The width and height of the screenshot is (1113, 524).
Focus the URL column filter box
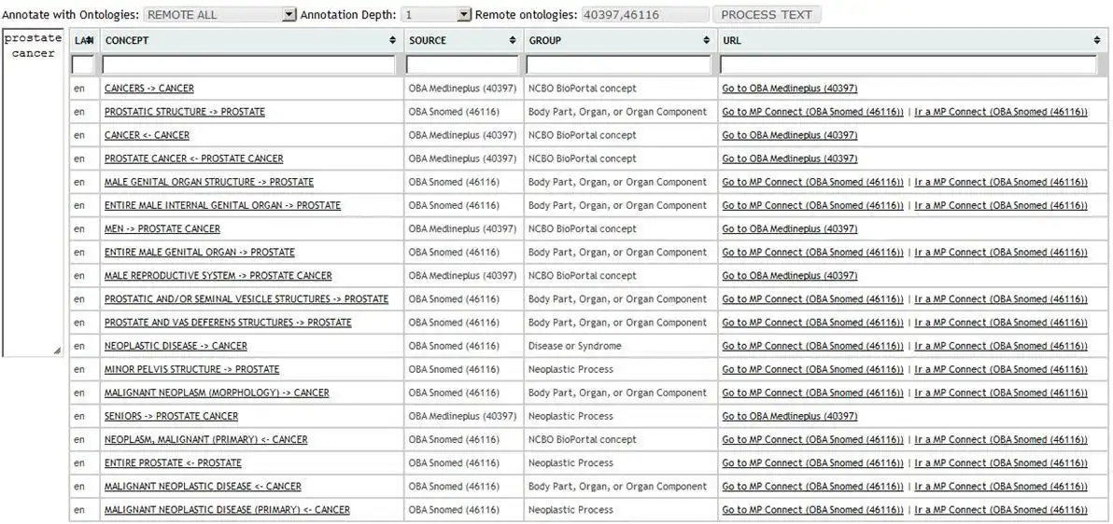click(x=909, y=65)
